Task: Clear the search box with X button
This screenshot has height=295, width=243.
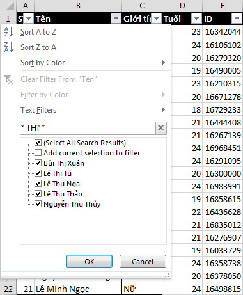Action: coord(161,128)
